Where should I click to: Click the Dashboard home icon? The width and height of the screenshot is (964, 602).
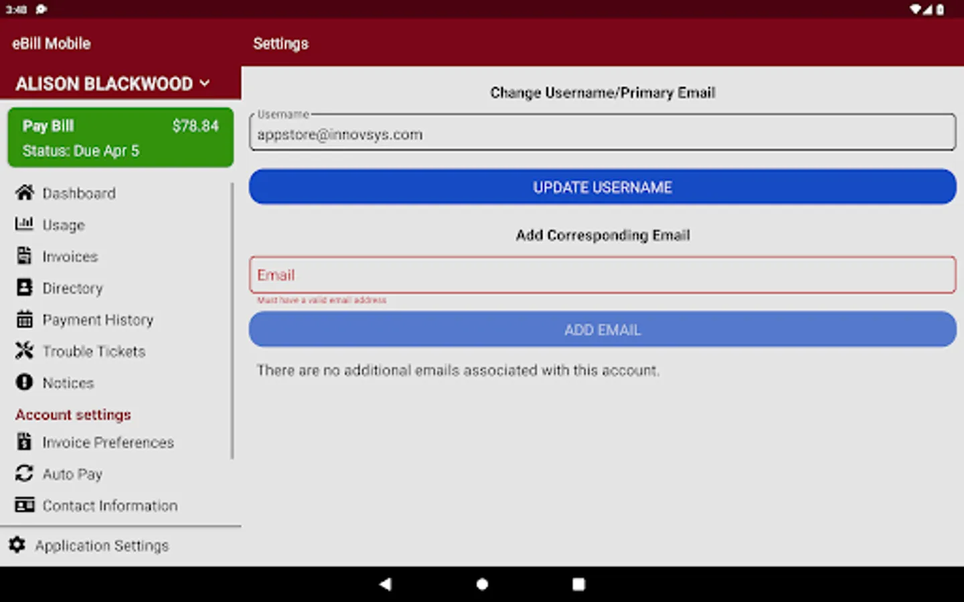pos(25,193)
